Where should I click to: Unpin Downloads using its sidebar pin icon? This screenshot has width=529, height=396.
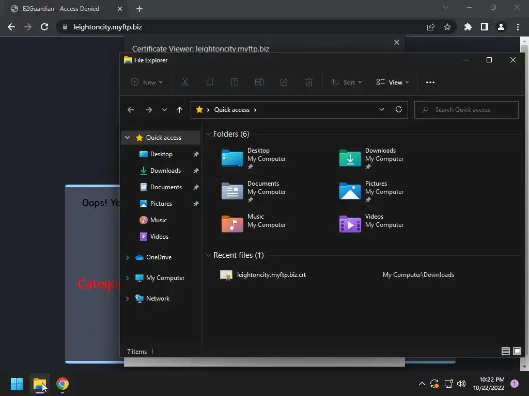(196, 171)
